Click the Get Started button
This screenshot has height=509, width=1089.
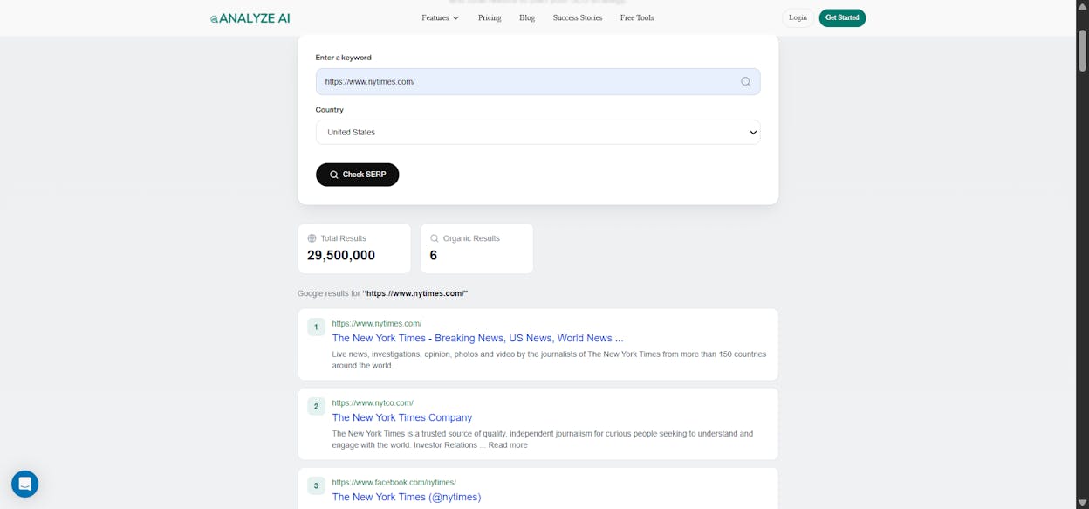(842, 17)
